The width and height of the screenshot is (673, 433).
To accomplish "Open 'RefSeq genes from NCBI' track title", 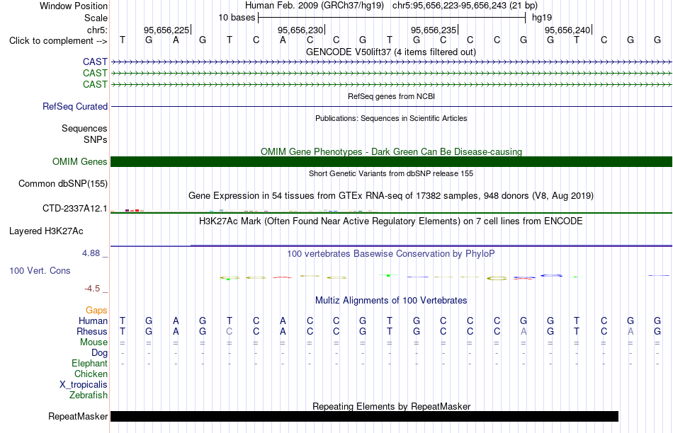I will click(391, 96).
